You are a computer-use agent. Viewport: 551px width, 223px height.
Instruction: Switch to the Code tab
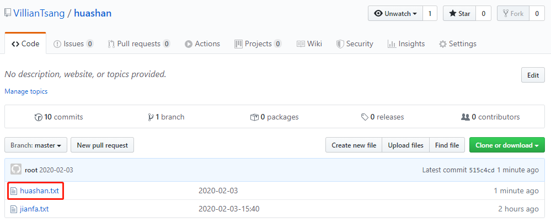click(25, 44)
